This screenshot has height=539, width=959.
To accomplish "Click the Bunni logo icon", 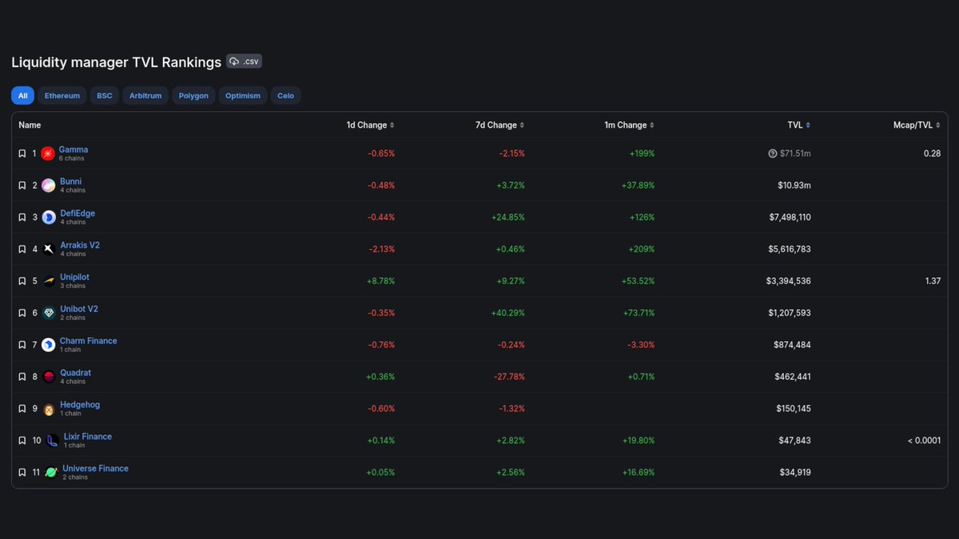I will 49,185.
